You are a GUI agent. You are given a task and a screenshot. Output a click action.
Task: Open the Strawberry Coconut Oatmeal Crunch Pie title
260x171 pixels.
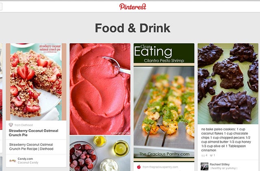click(33, 133)
